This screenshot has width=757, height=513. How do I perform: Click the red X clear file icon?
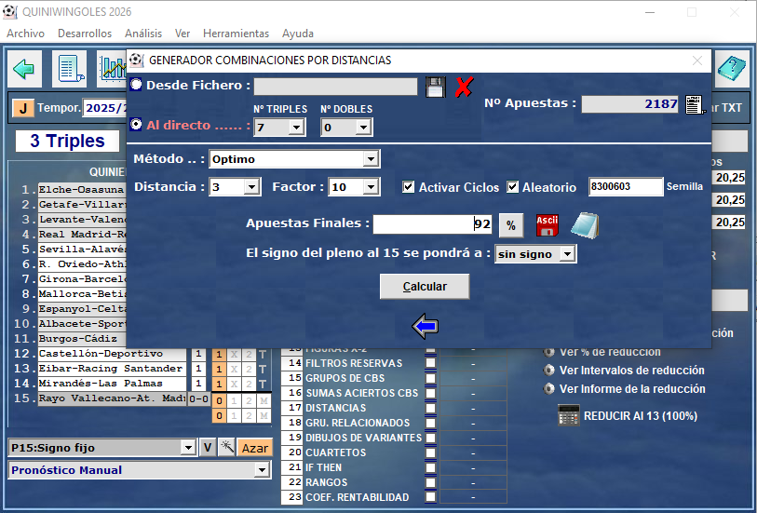point(464,87)
